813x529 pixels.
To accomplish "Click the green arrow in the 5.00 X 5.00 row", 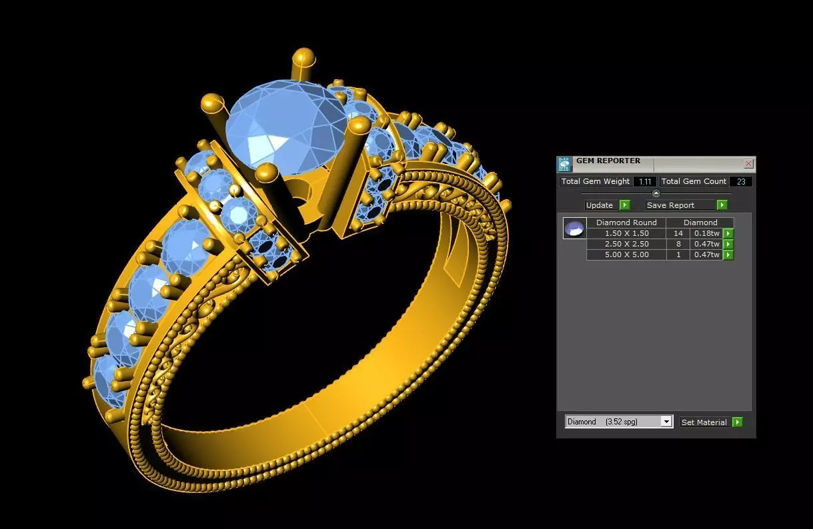I will tap(728, 255).
